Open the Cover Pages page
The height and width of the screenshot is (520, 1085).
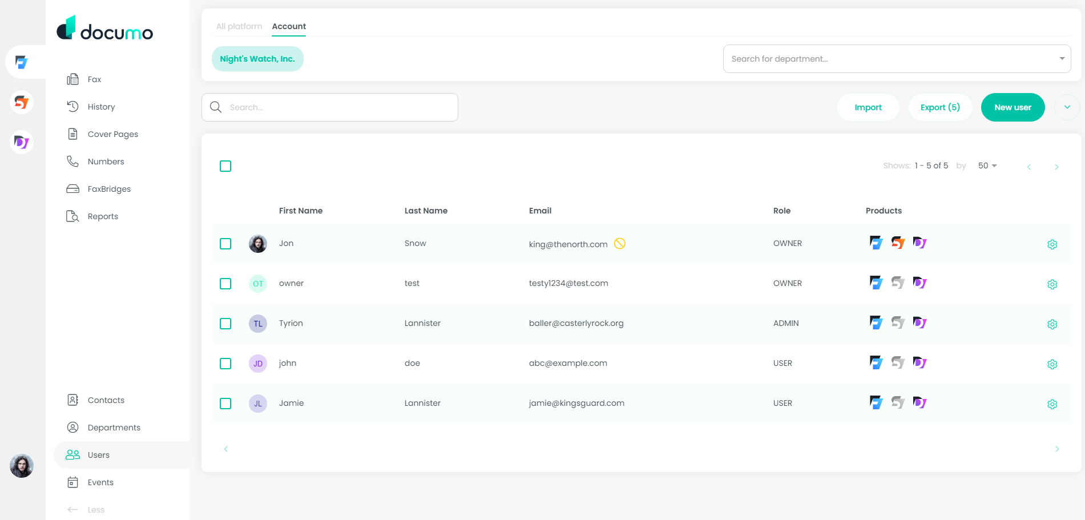[112, 134]
